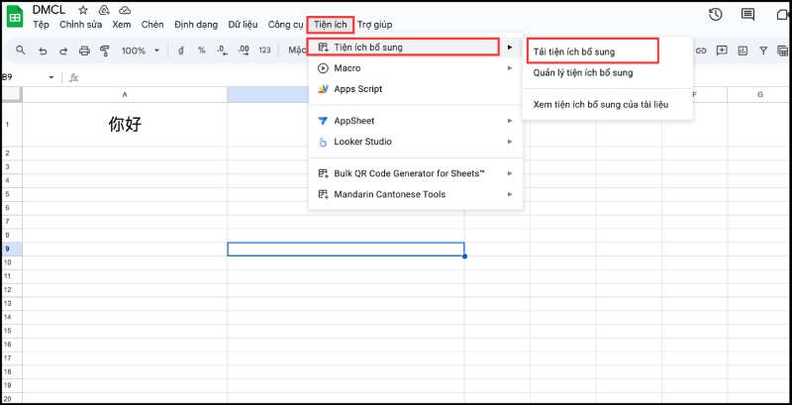
Task: Click the formula bar fx field
Action: pyautogui.click(x=435, y=77)
